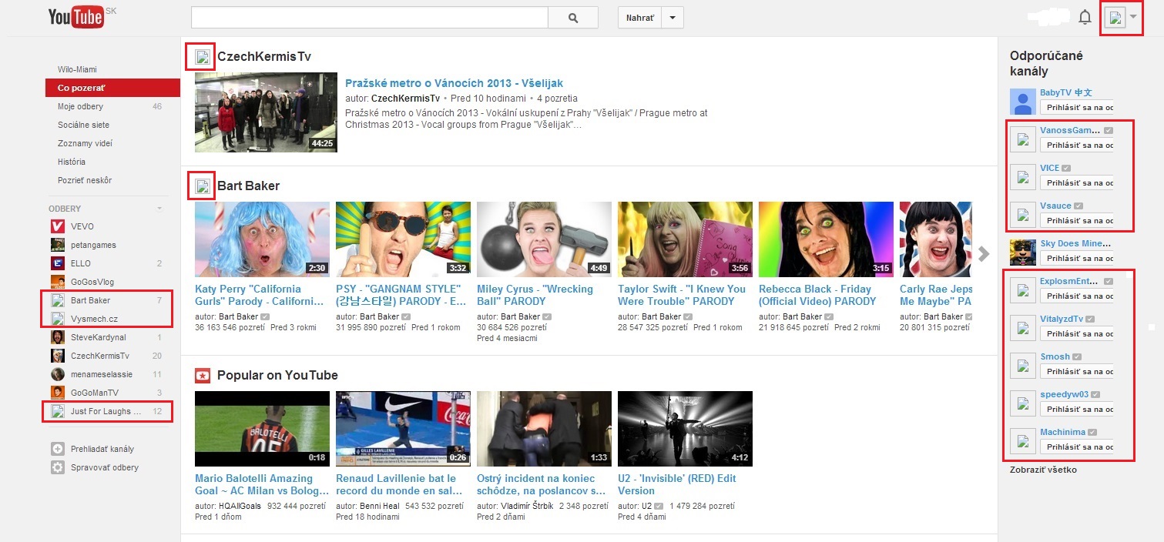Viewport: 1164px width, 542px height.
Task: Play Mario Balotelli Amazing Goal thumbnail
Action: point(262,428)
